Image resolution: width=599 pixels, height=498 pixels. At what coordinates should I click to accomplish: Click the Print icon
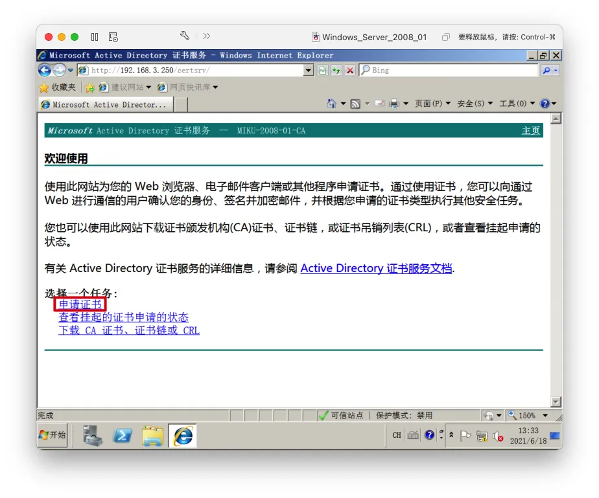pyautogui.click(x=394, y=104)
